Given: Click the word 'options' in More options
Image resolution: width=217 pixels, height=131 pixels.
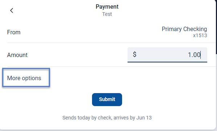Looking at the screenshot, I should 32,78.
